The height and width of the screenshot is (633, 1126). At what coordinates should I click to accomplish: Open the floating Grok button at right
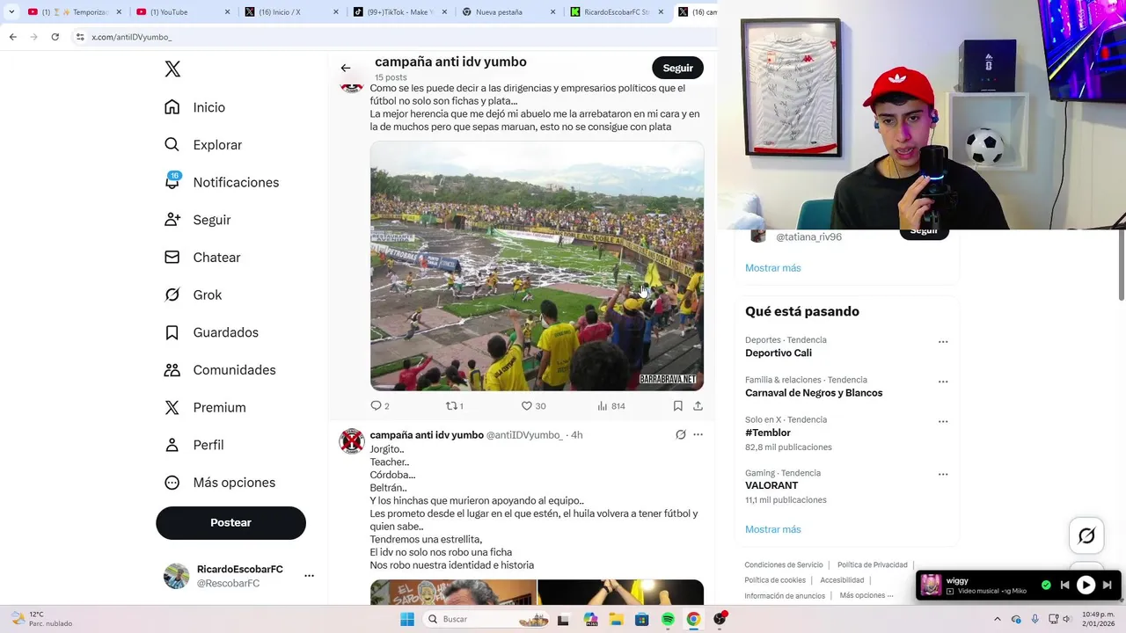pyautogui.click(x=1086, y=535)
